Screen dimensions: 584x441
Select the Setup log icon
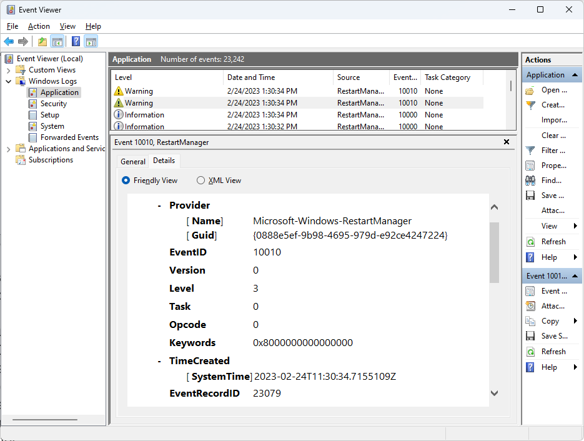tap(32, 115)
